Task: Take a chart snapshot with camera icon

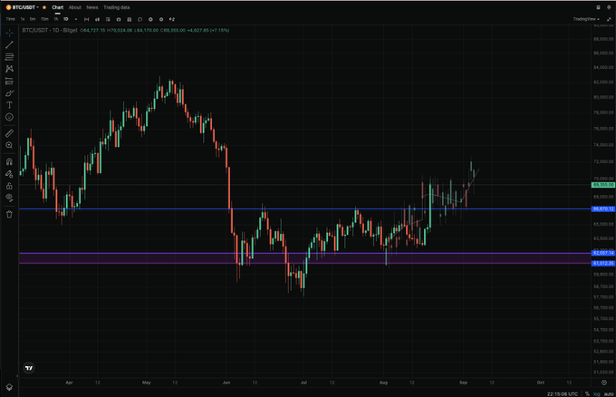Action: (119, 19)
